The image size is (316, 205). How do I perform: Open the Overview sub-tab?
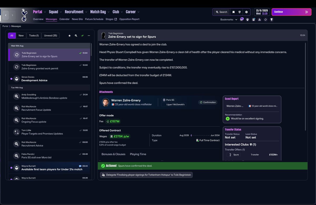(38, 19)
